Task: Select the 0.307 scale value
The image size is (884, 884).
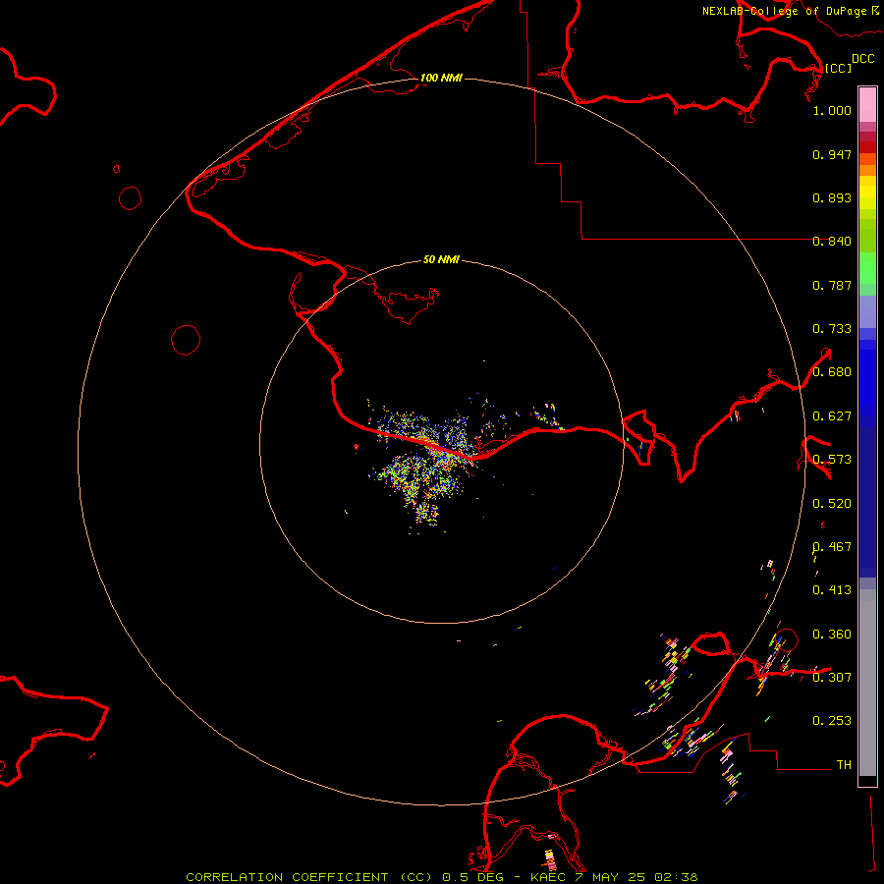Action: pyautogui.click(x=832, y=677)
